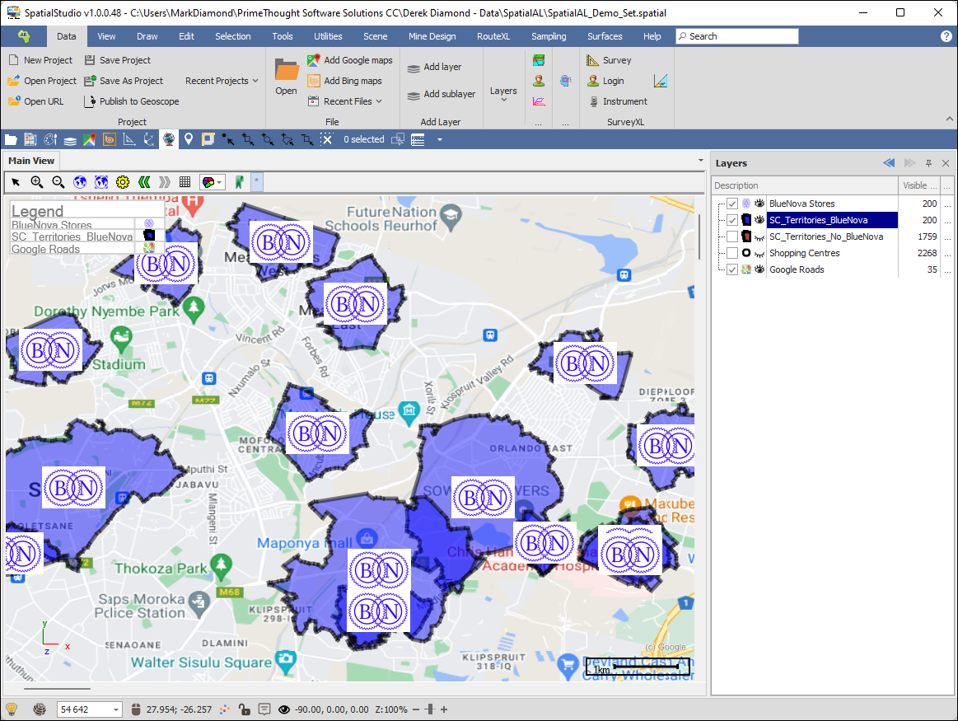Switch to the Surfaces ribbon tab
The width and height of the screenshot is (958, 721).
(x=605, y=36)
